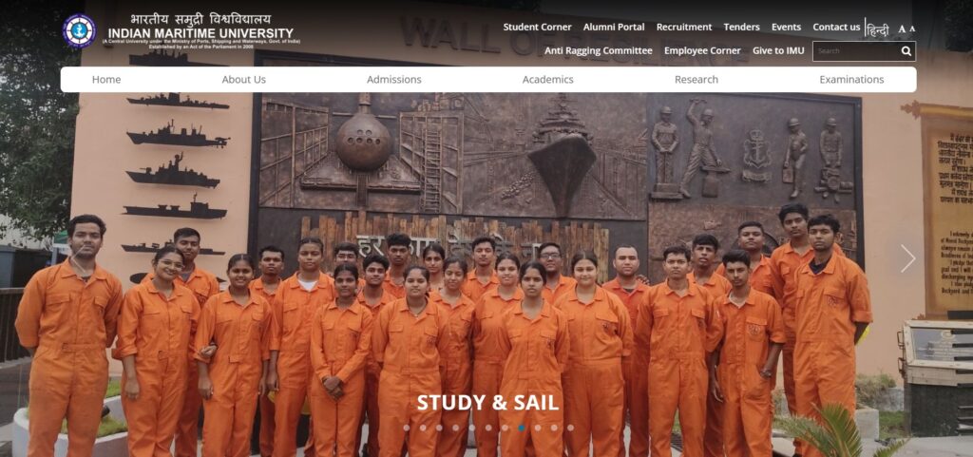Open the About Us menu
Screen dimensions: 973x457
(x=244, y=80)
